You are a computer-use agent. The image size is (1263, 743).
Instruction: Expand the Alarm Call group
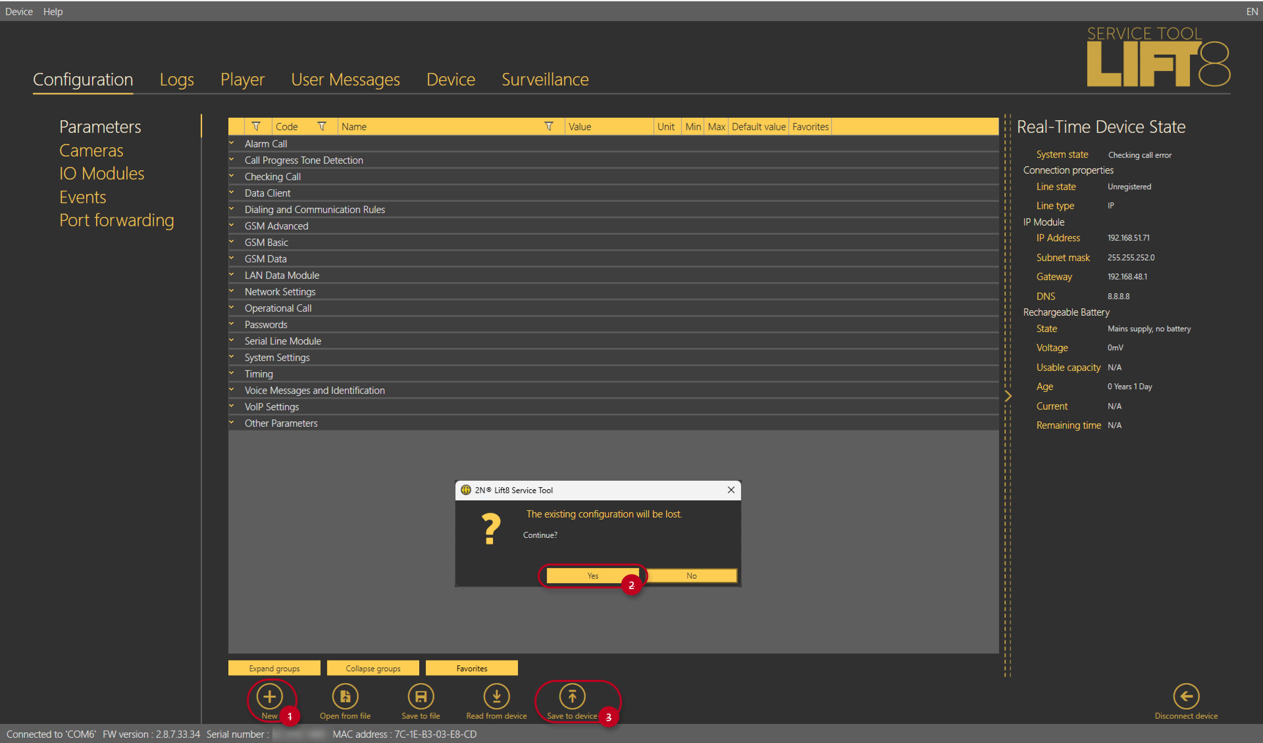point(232,143)
